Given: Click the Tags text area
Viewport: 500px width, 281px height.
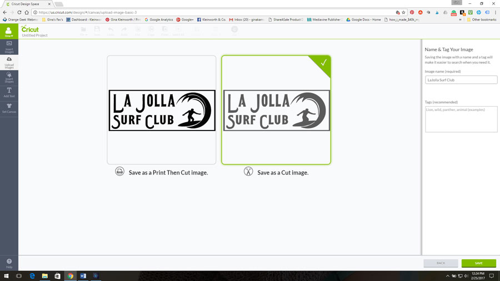Looking at the screenshot, I should click(461, 119).
